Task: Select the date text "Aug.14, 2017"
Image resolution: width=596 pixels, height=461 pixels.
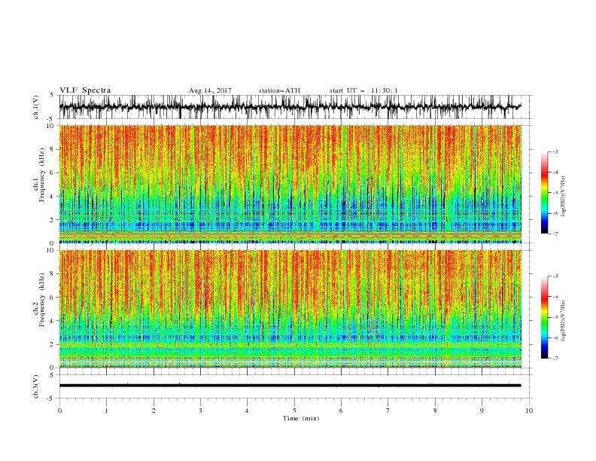Action: 210,90
